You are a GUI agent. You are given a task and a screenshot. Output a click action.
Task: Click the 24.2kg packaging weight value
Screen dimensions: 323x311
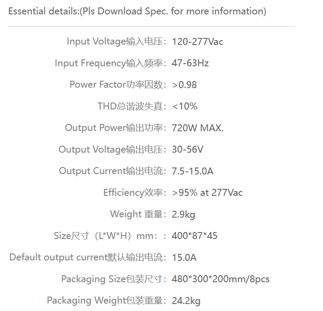click(x=186, y=301)
